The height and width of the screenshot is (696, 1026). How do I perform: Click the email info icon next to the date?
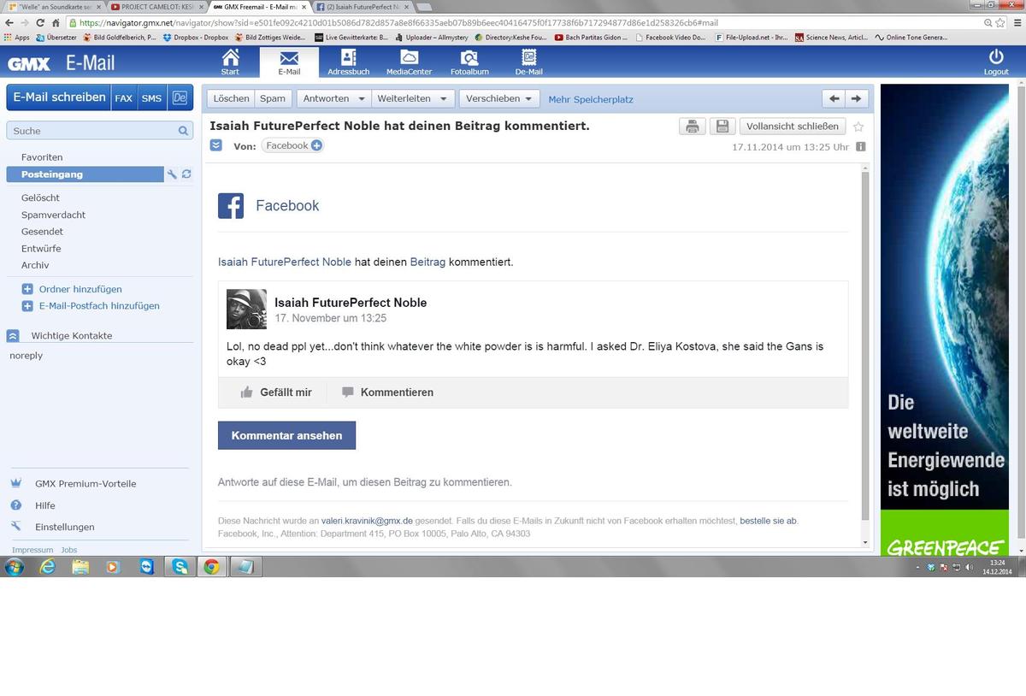pos(860,146)
